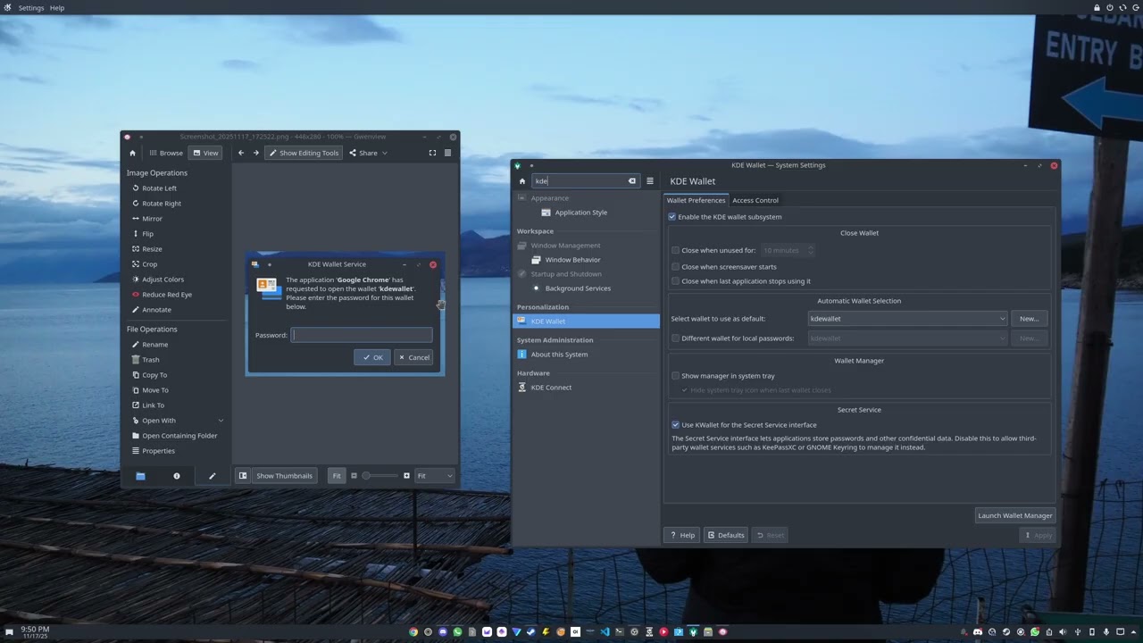This screenshot has width=1143, height=643.
Task: Switch Gwenview to Browse mode
Action: (166, 153)
